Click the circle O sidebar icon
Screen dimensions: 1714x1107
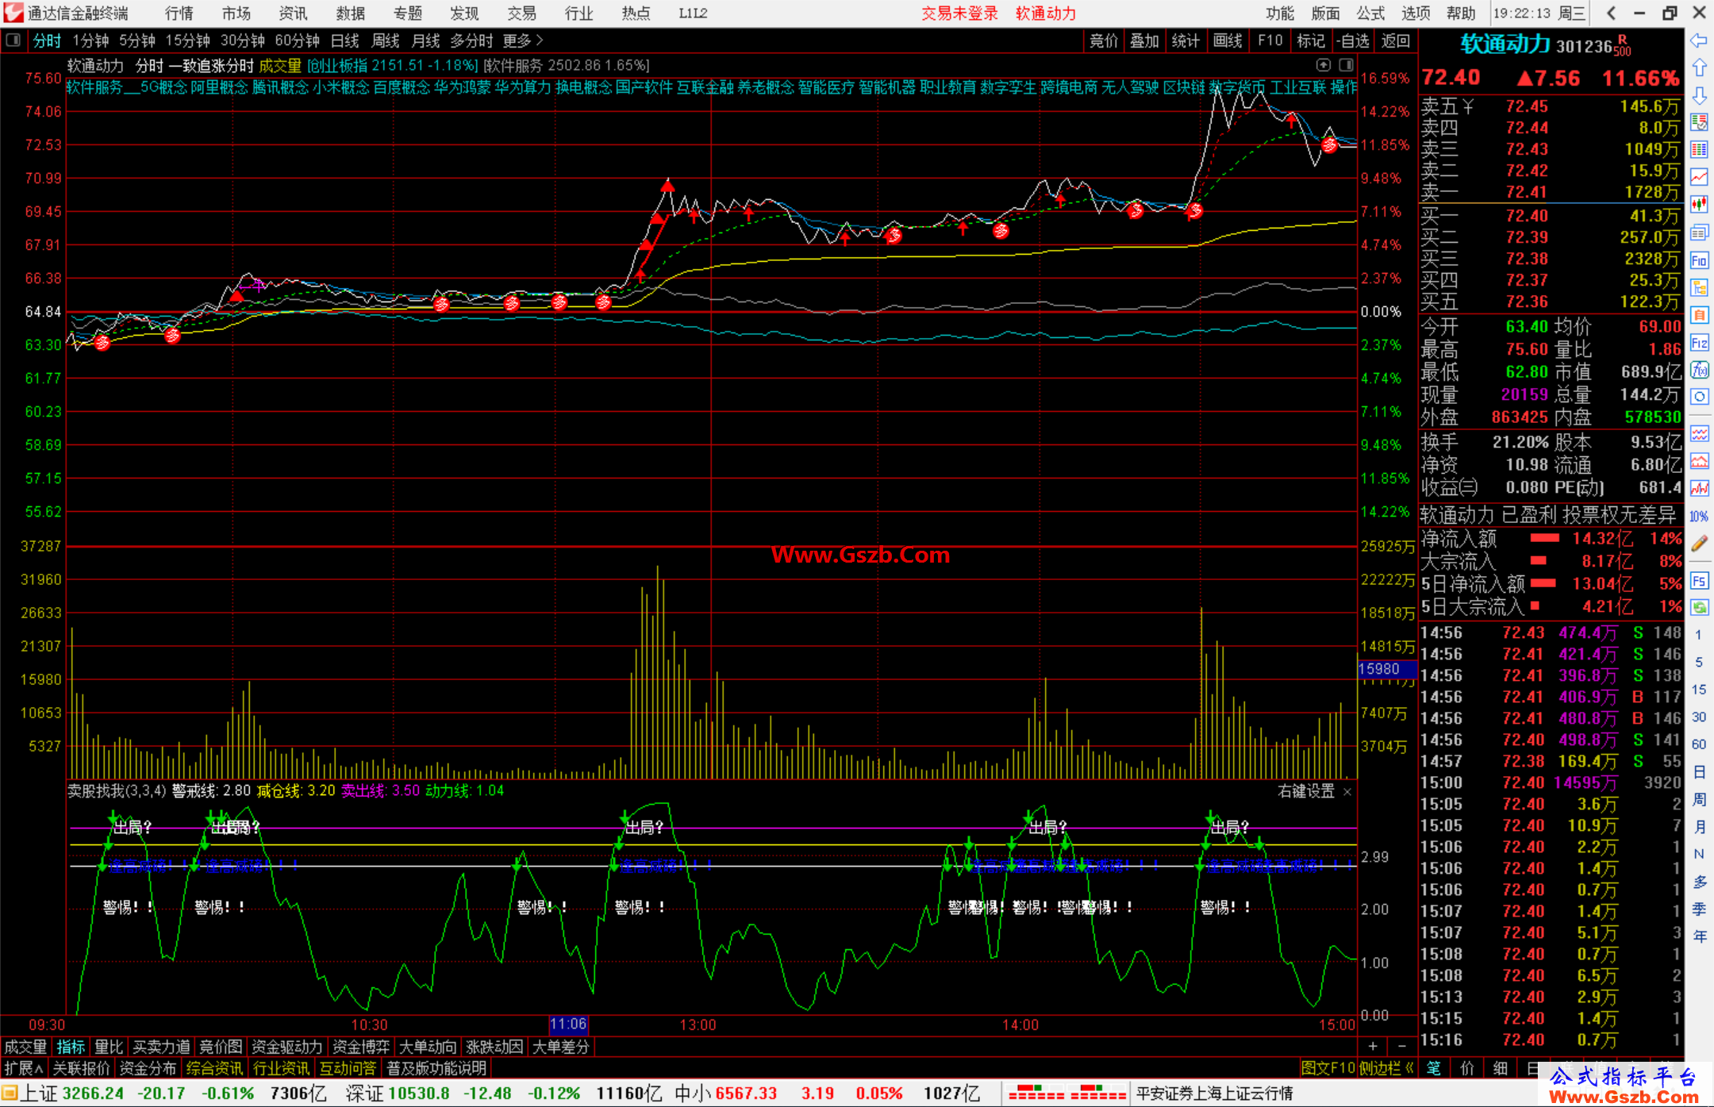point(1699,397)
